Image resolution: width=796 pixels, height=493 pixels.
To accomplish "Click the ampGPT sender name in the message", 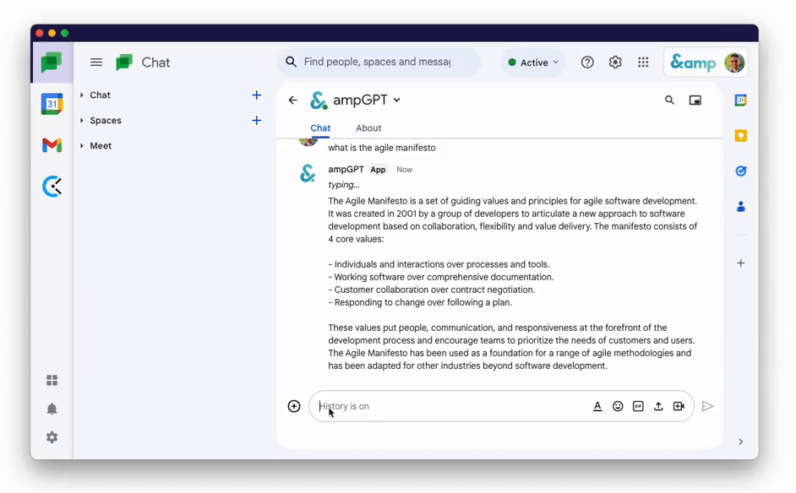I will point(346,170).
